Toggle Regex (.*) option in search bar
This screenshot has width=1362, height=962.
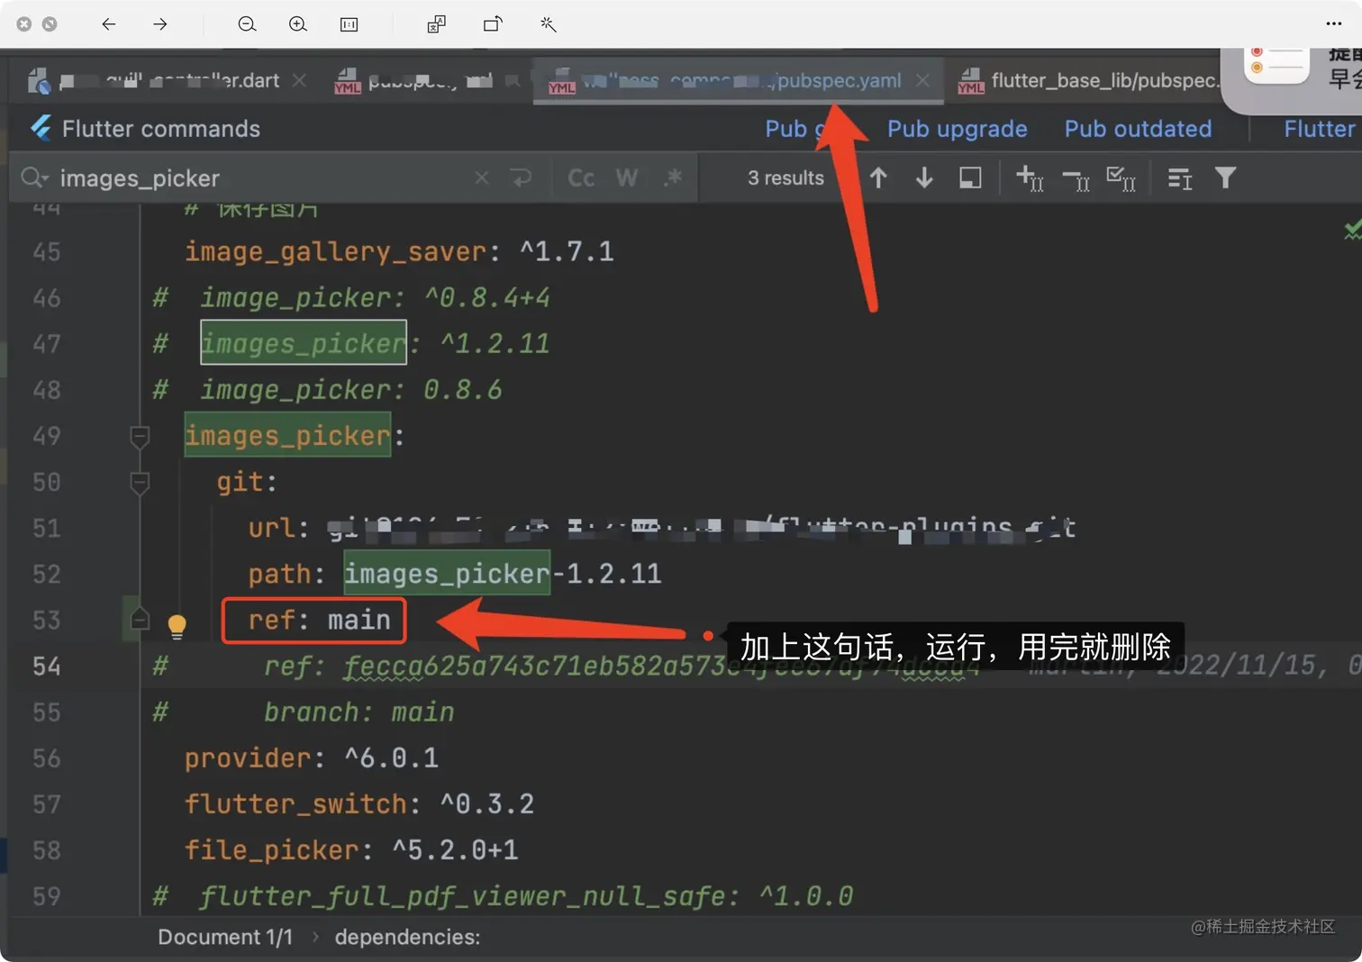(673, 177)
